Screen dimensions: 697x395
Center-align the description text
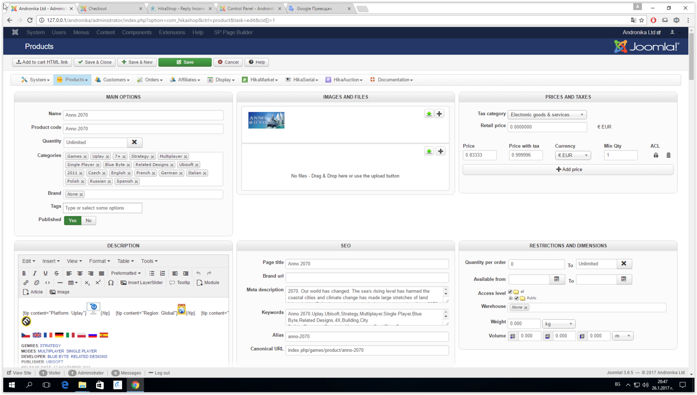80,273
